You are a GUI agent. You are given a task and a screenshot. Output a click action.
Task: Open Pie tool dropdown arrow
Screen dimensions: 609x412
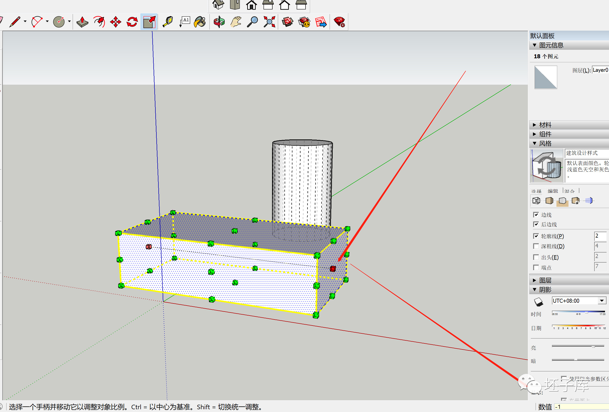tap(69, 21)
